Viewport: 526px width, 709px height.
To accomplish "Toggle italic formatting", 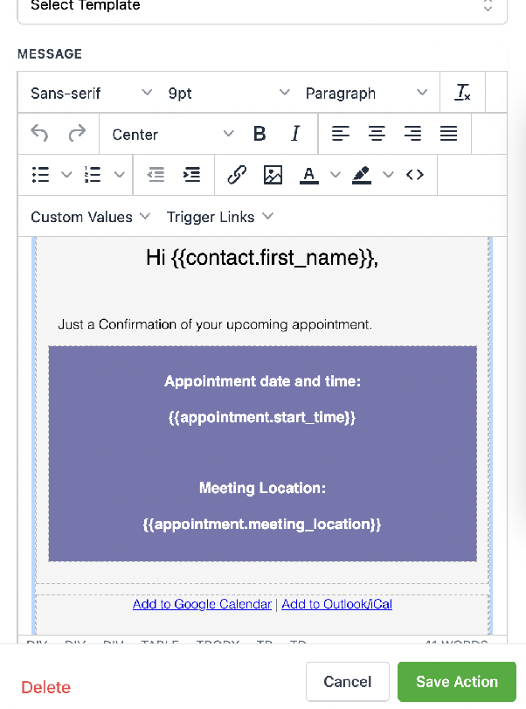I will point(295,134).
